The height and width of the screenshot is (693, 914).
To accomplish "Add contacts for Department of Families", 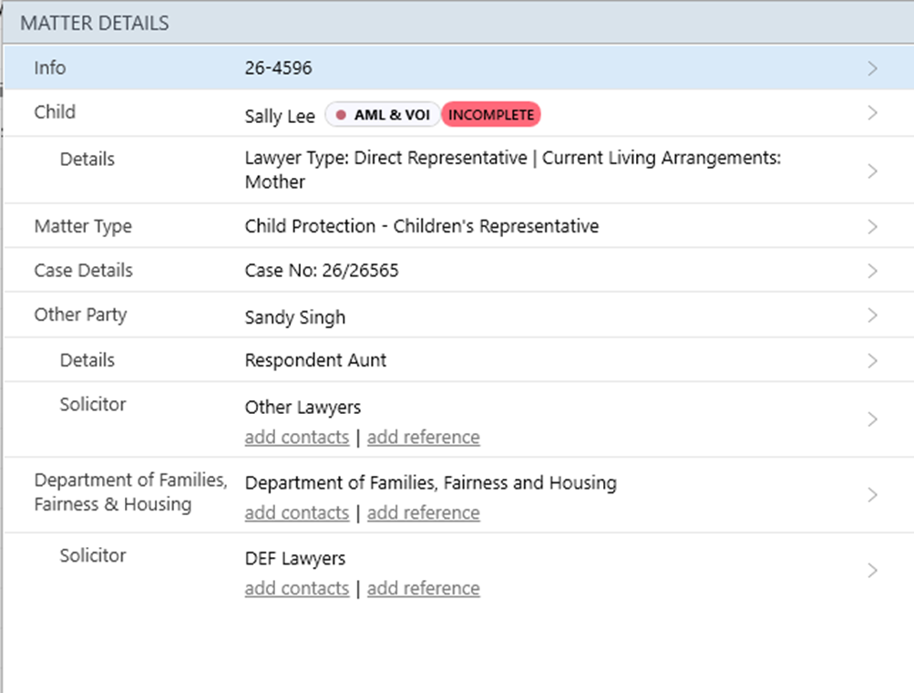I will 296,513.
